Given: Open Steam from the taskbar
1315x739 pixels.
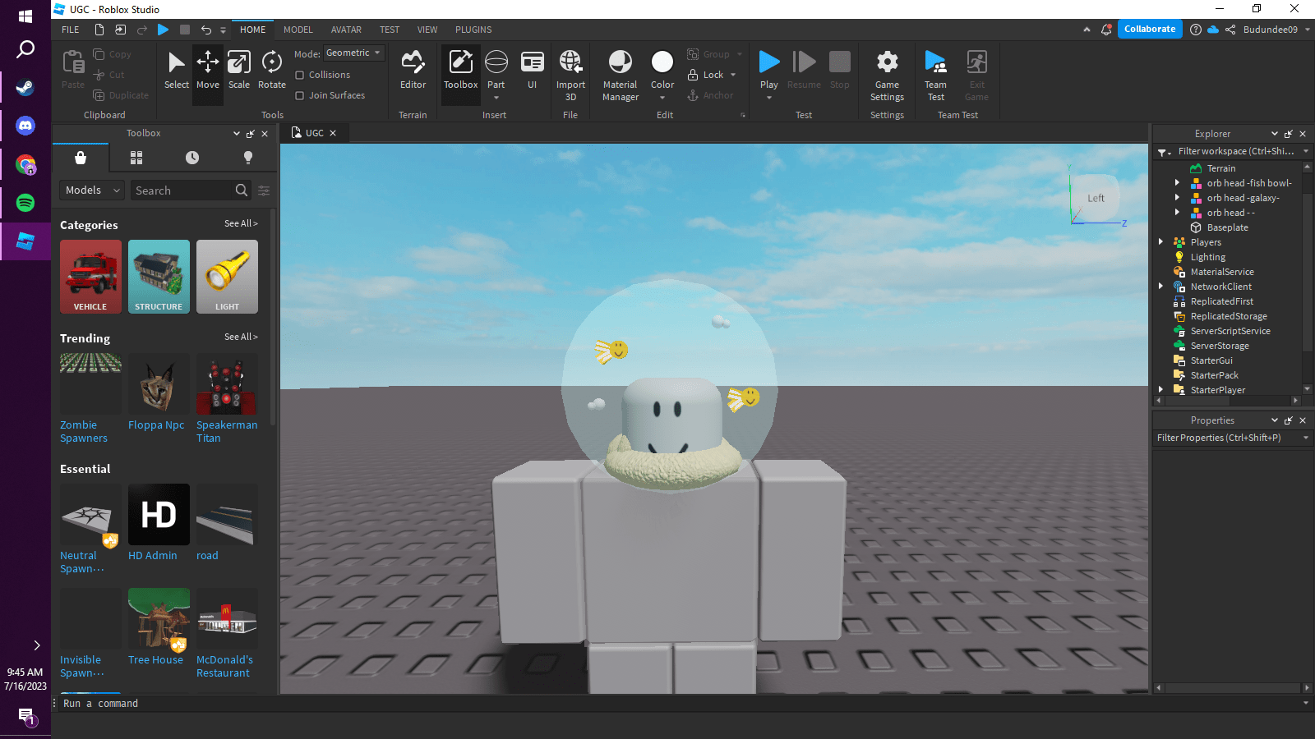Looking at the screenshot, I should pyautogui.click(x=25, y=87).
